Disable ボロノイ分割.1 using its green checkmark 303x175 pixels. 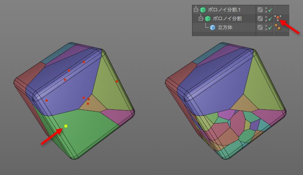click(270, 10)
